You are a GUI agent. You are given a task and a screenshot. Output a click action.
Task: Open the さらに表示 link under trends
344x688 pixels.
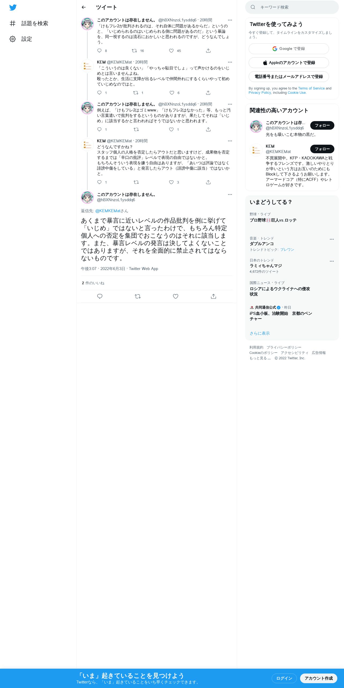pyautogui.click(x=260, y=333)
